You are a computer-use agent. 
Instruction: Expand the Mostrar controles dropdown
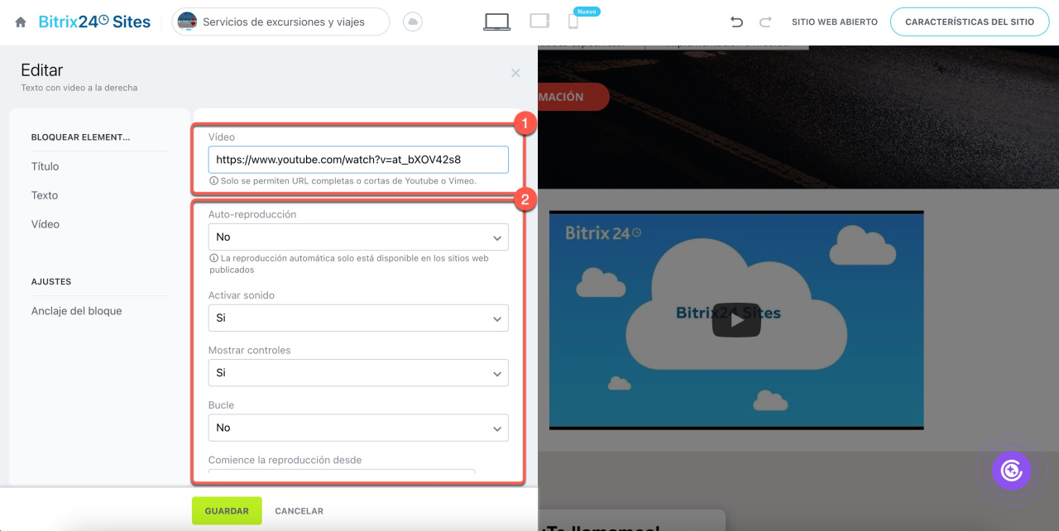(x=357, y=373)
